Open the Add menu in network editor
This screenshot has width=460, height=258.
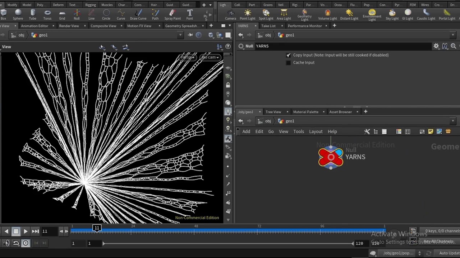[246, 132]
